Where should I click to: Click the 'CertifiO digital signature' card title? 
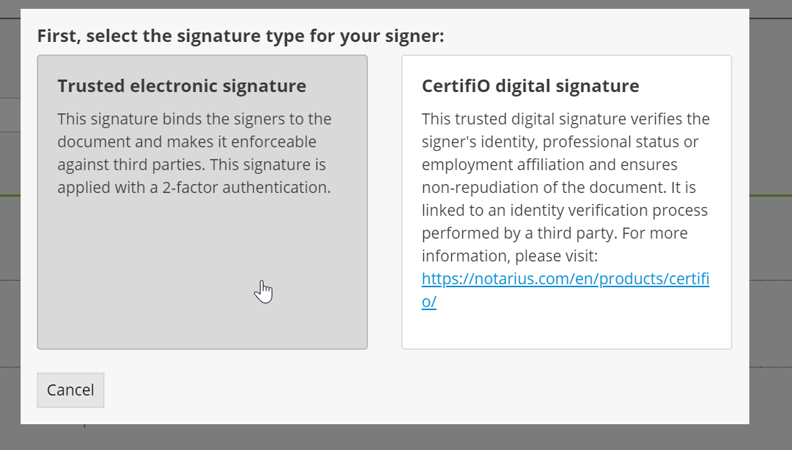(530, 86)
